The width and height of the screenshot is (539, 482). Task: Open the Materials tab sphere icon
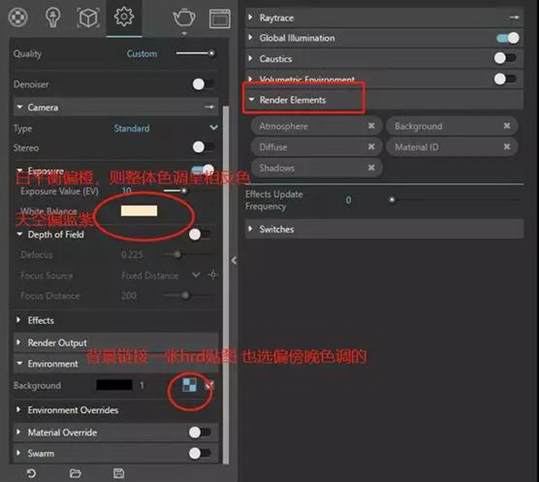coord(18,17)
